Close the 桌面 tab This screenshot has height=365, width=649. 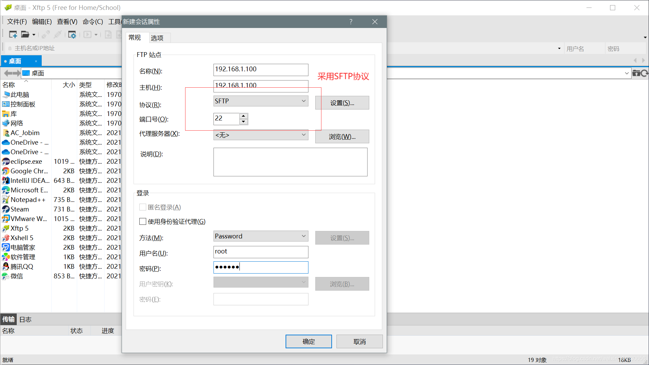coord(36,61)
